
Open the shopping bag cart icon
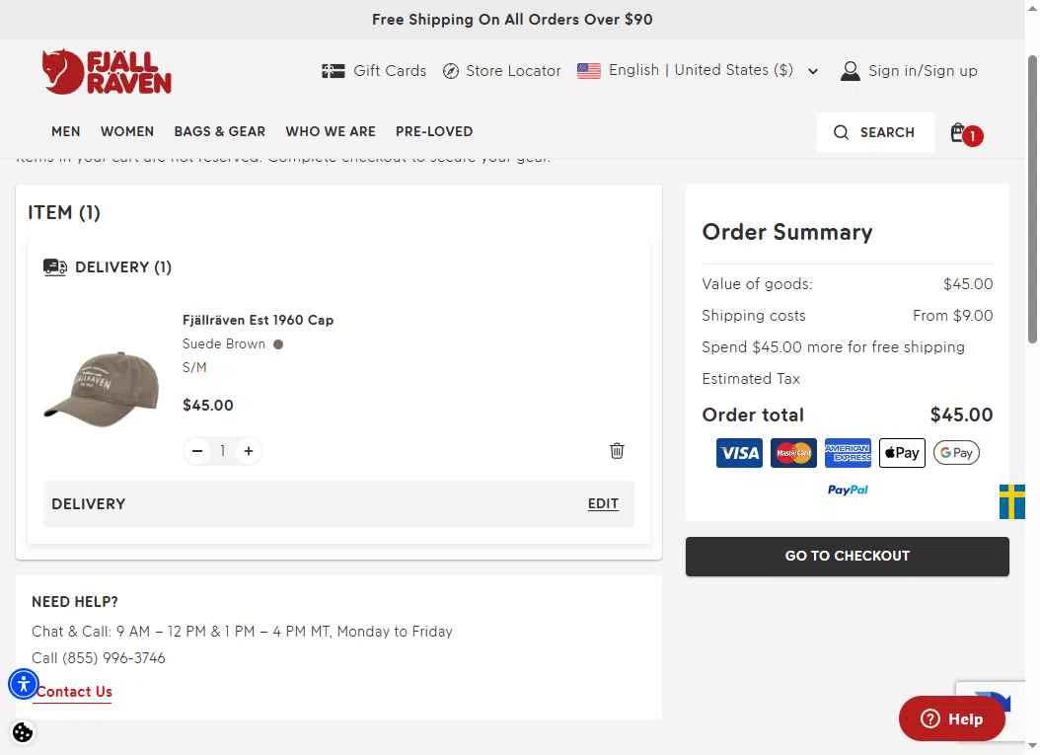[957, 132]
